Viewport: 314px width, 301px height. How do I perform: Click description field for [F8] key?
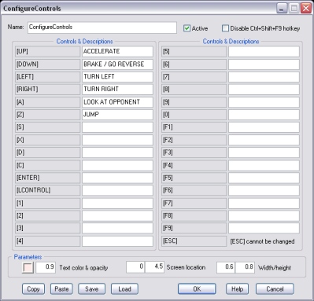point(264,216)
